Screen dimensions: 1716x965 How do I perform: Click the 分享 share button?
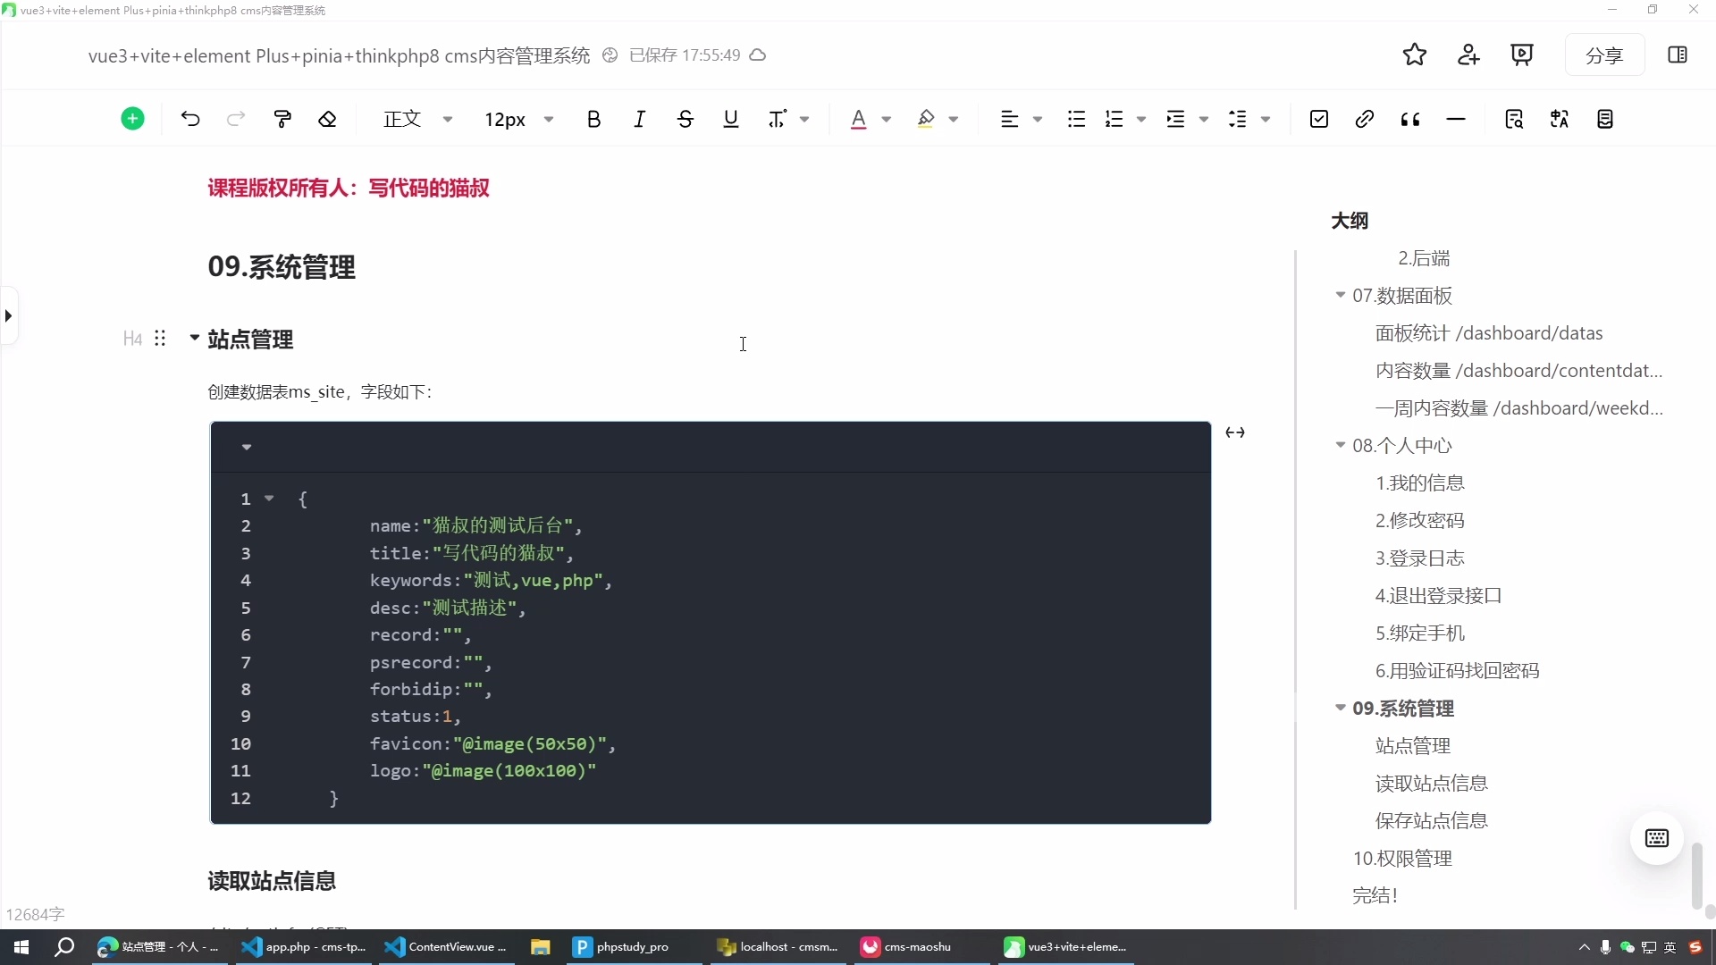1604,55
